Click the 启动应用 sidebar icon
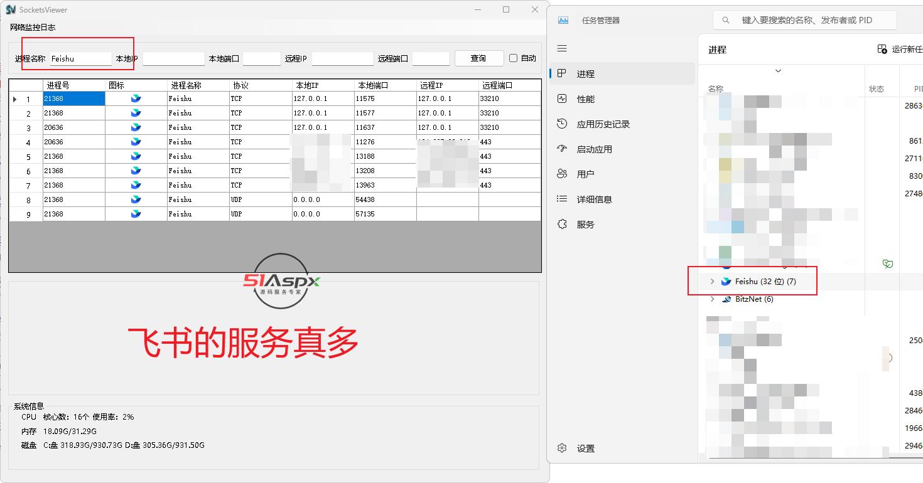The height and width of the screenshot is (483, 923). pyautogui.click(x=562, y=149)
